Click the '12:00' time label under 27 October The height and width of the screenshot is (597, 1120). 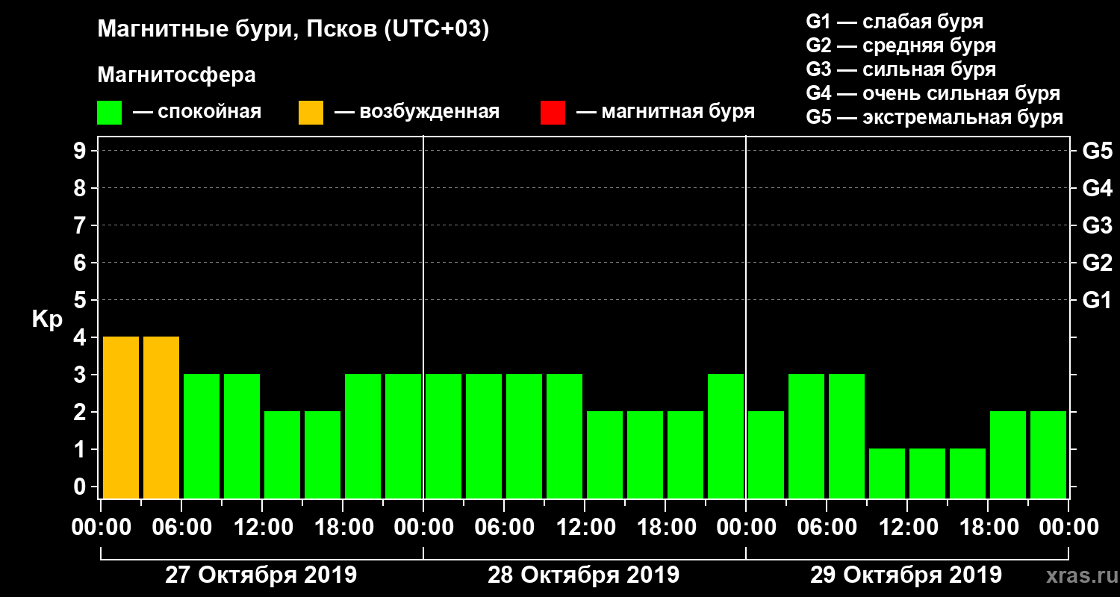(x=262, y=528)
